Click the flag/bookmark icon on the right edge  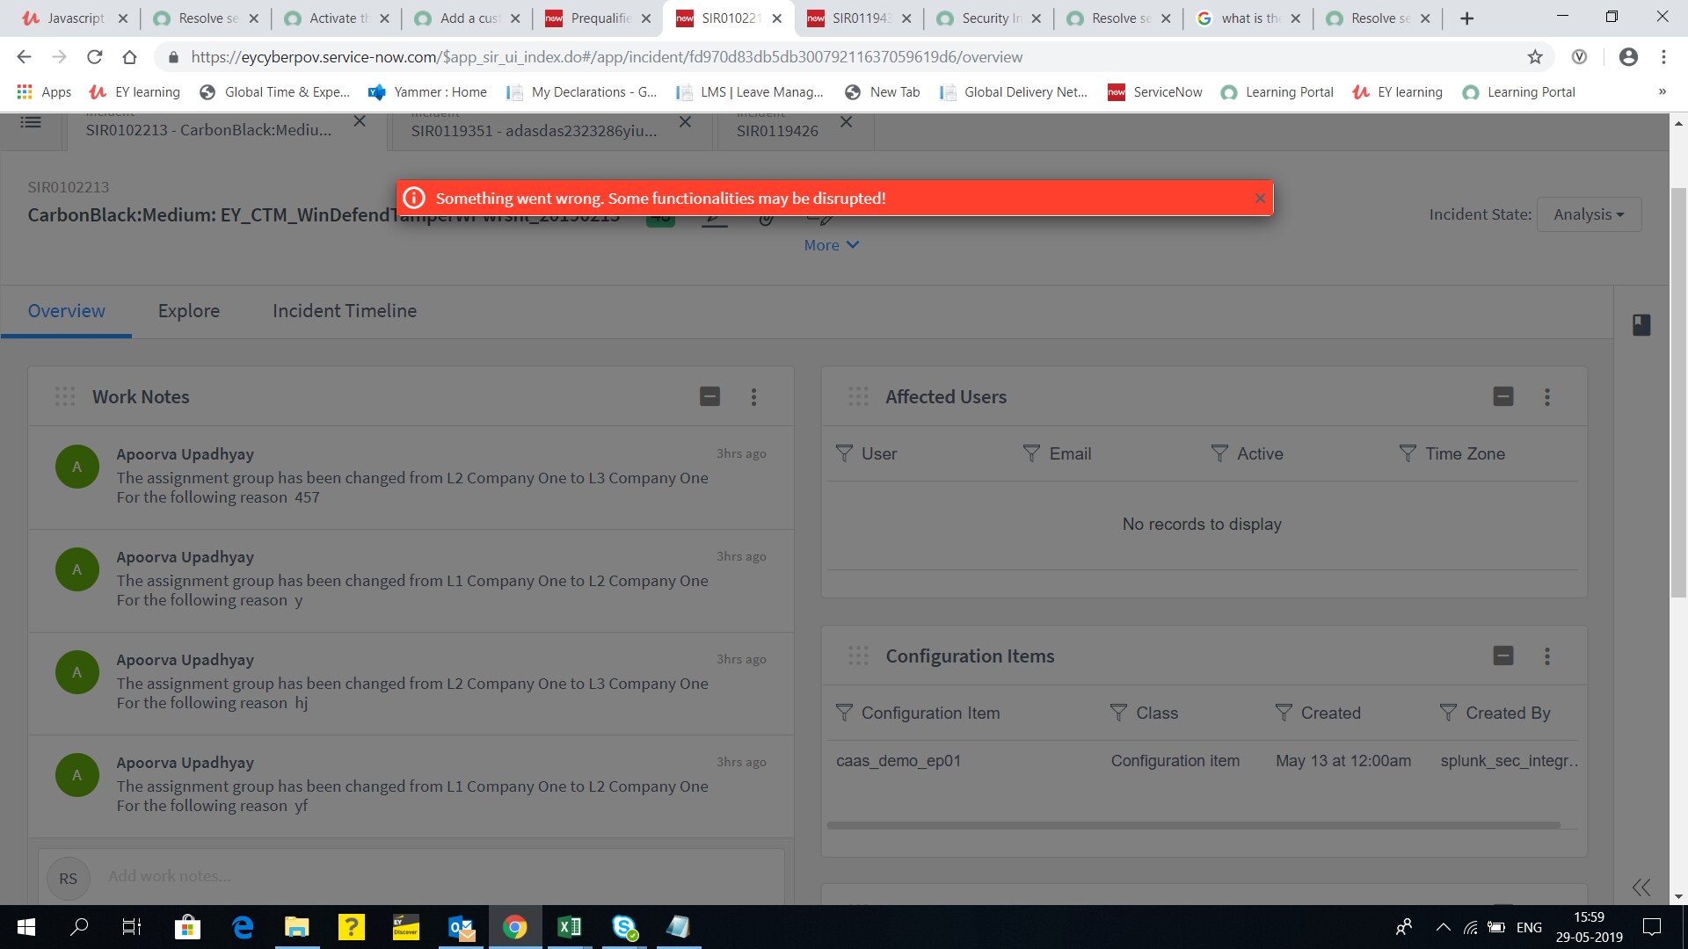(x=1642, y=324)
